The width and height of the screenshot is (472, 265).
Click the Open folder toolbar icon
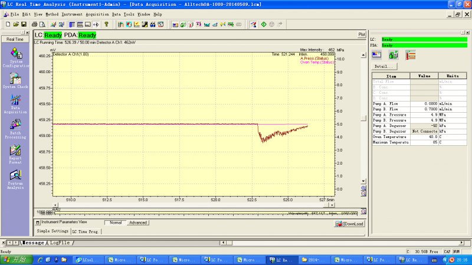point(16,24)
